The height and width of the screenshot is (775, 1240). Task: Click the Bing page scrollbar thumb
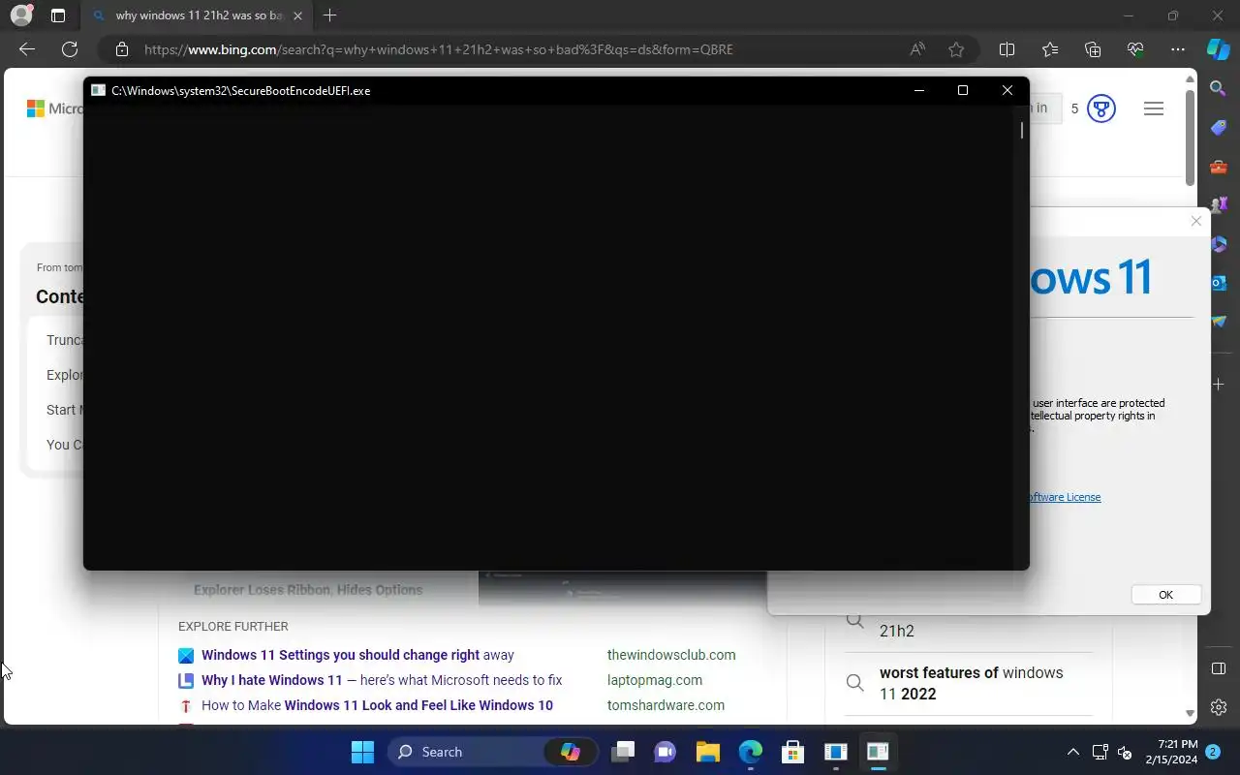tap(1191, 137)
